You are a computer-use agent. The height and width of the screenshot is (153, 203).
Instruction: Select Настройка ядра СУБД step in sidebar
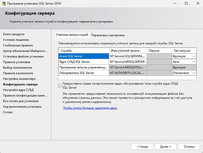[x=18, y=90]
